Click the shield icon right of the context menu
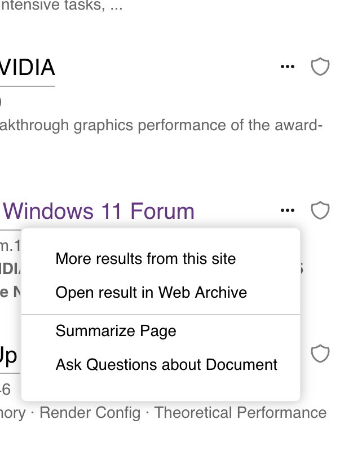Screen dimensions: 362x468 point(320,354)
